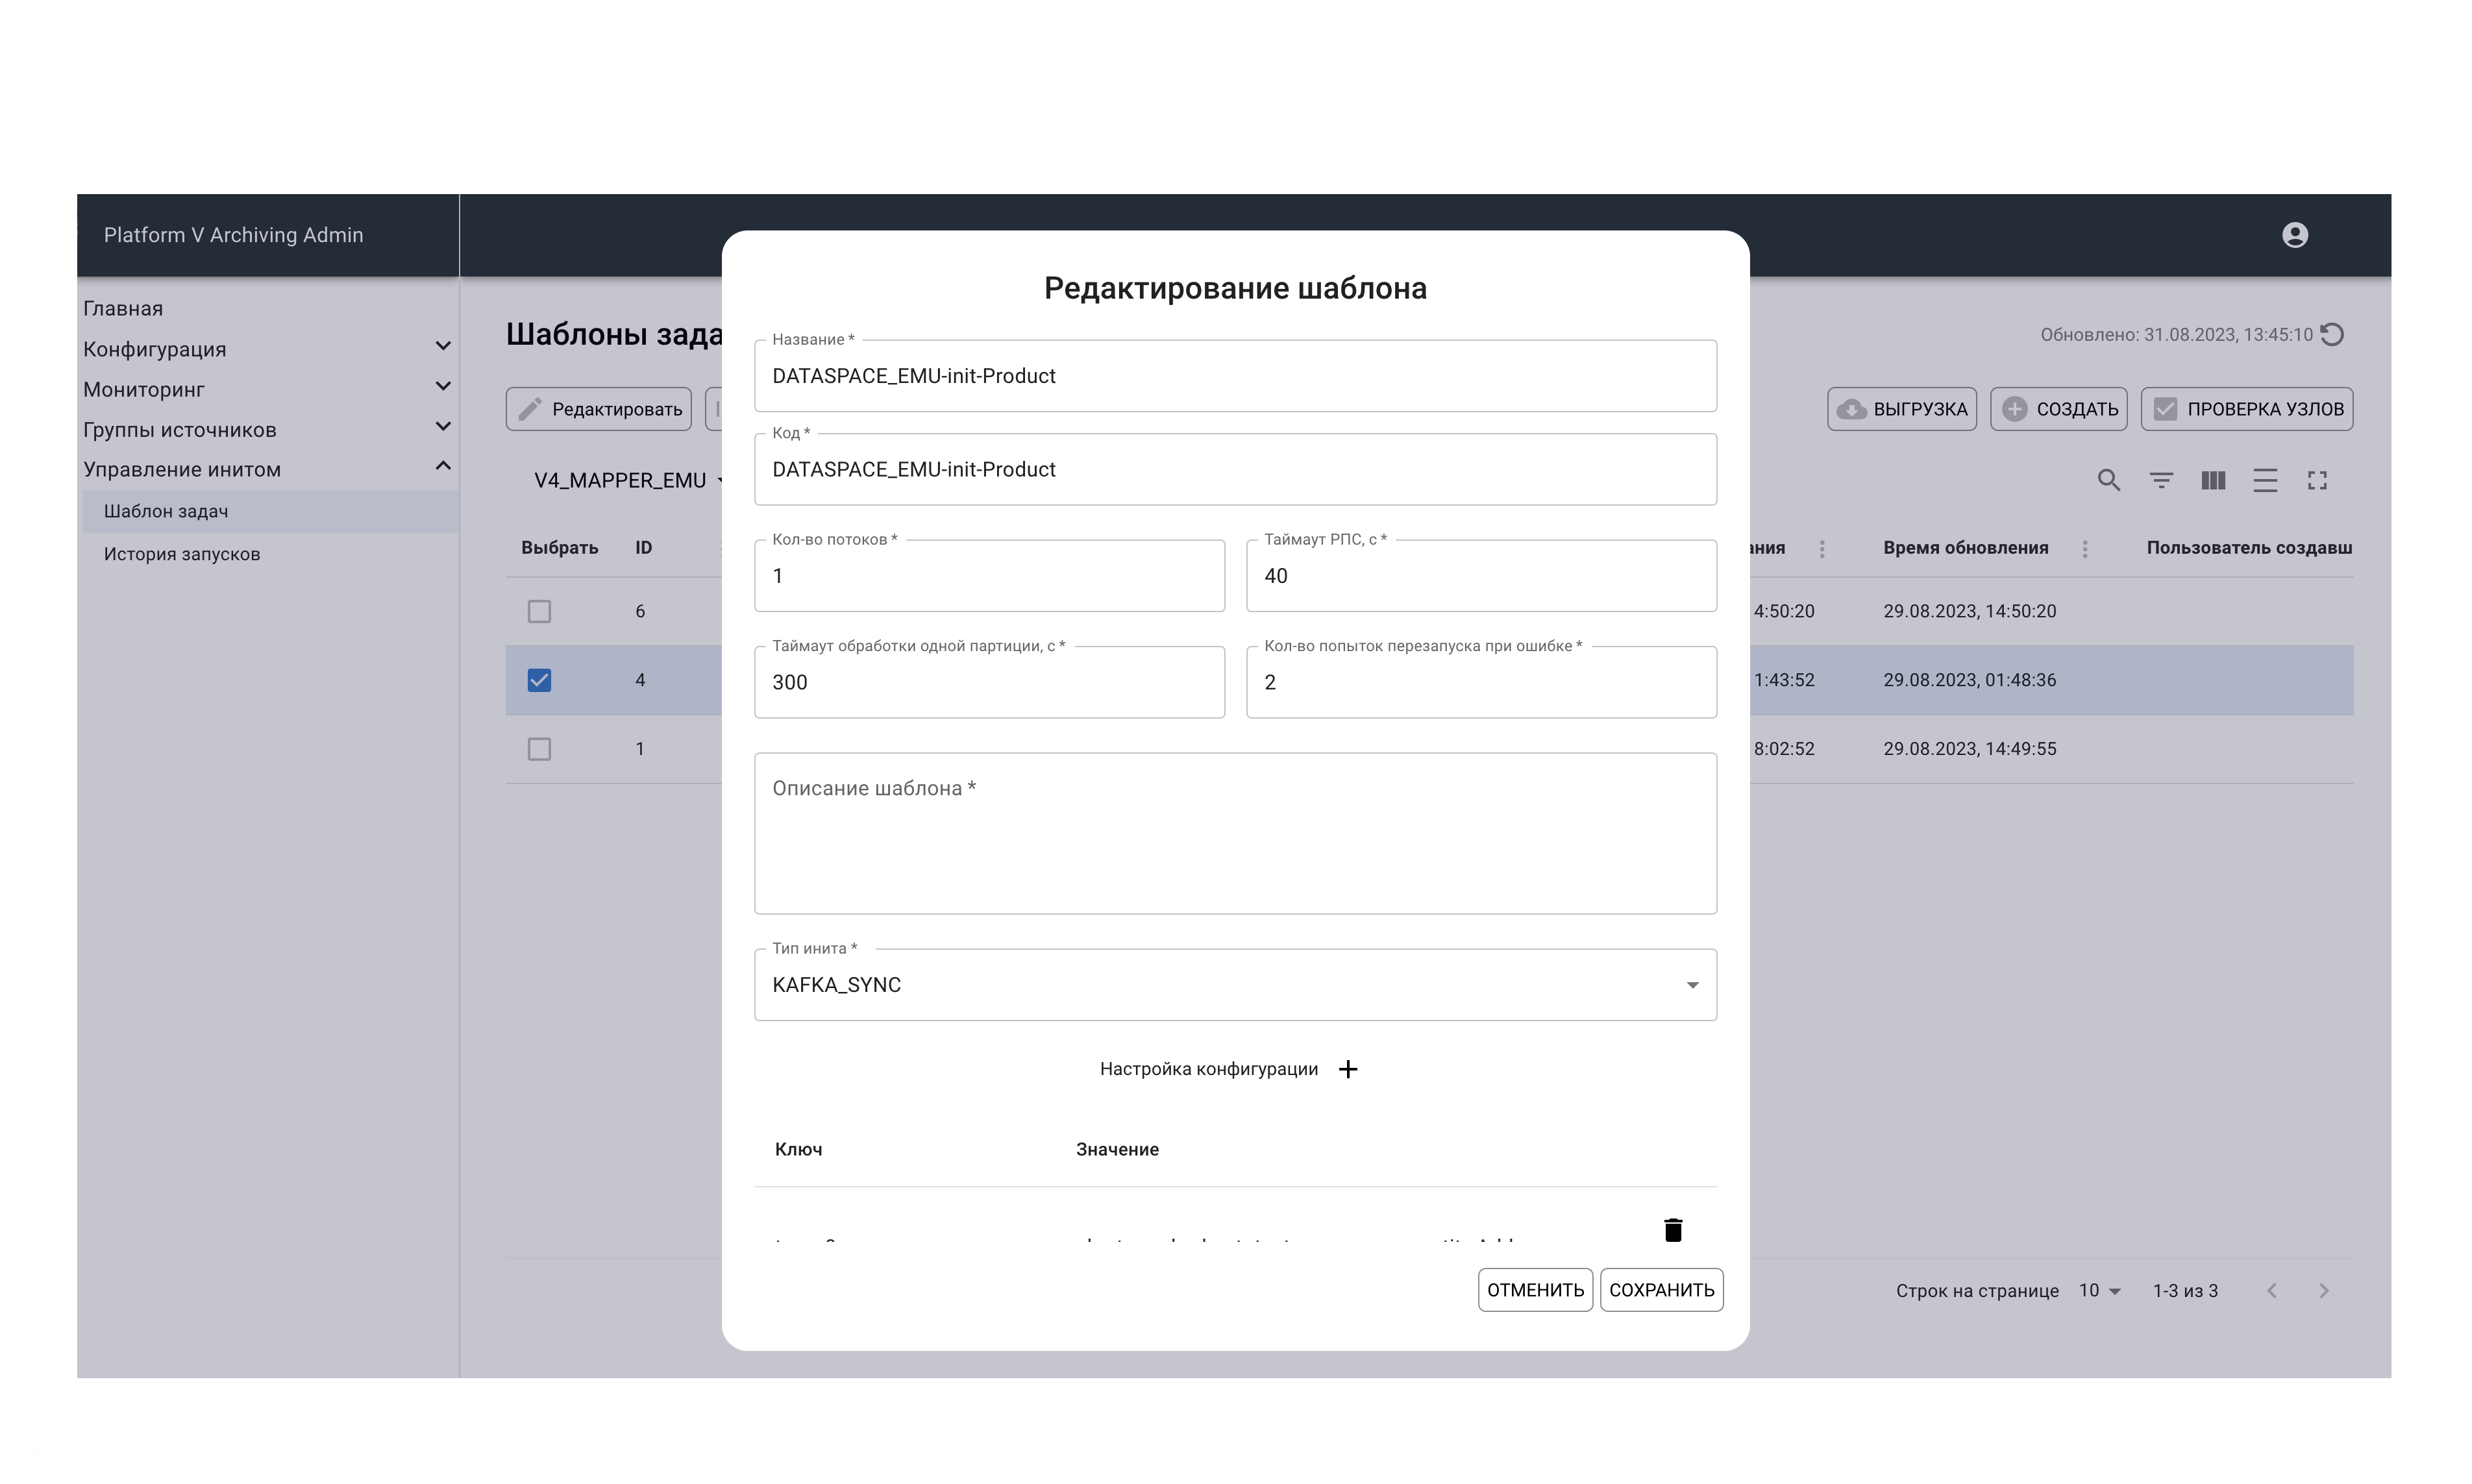Open История запусков in the sidebar
The width and height of the screenshot is (2472, 1484).
(182, 554)
